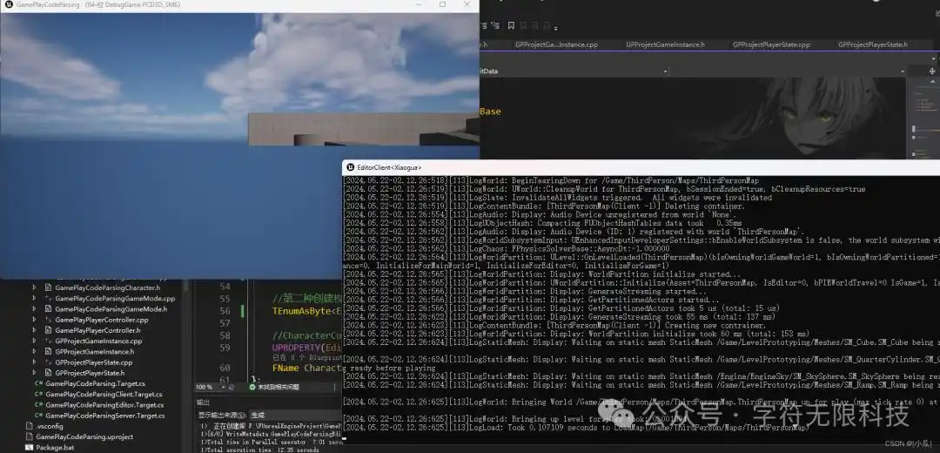Open the 100 % zoom level dropdown
The height and width of the screenshot is (453, 940).
[x=220, y=387]
